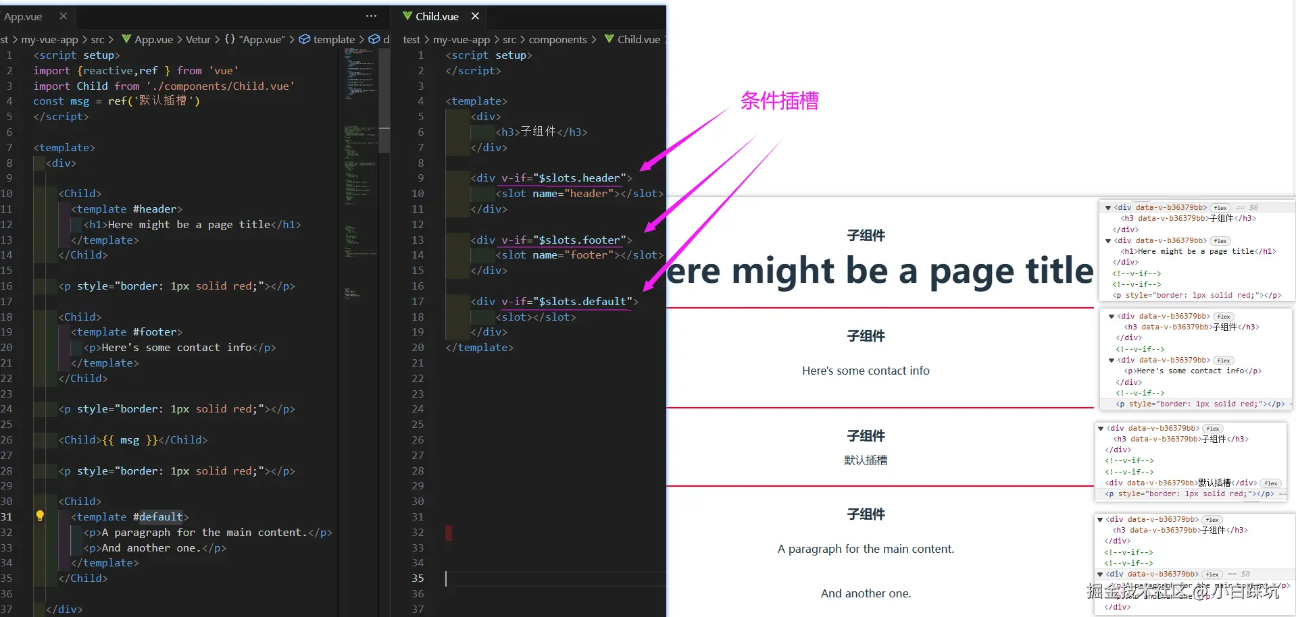The image size is (1296, 617).
Task: Click the App.vue editor scrollbar slider
Action: [384, 101]
